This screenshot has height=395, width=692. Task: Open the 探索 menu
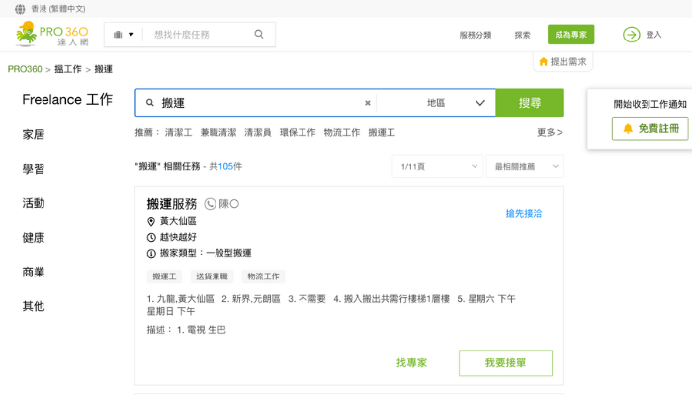(x=522, y=35)
